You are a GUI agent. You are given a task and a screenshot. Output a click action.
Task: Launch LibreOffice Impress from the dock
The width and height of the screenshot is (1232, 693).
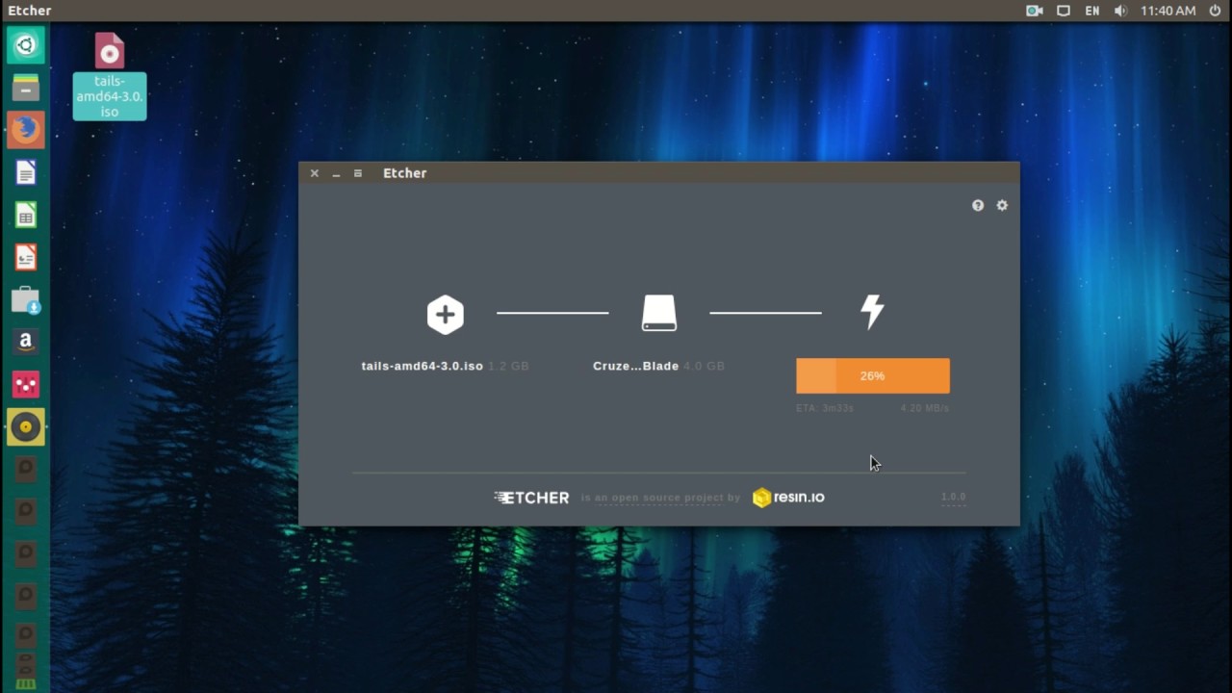point(26,257)
